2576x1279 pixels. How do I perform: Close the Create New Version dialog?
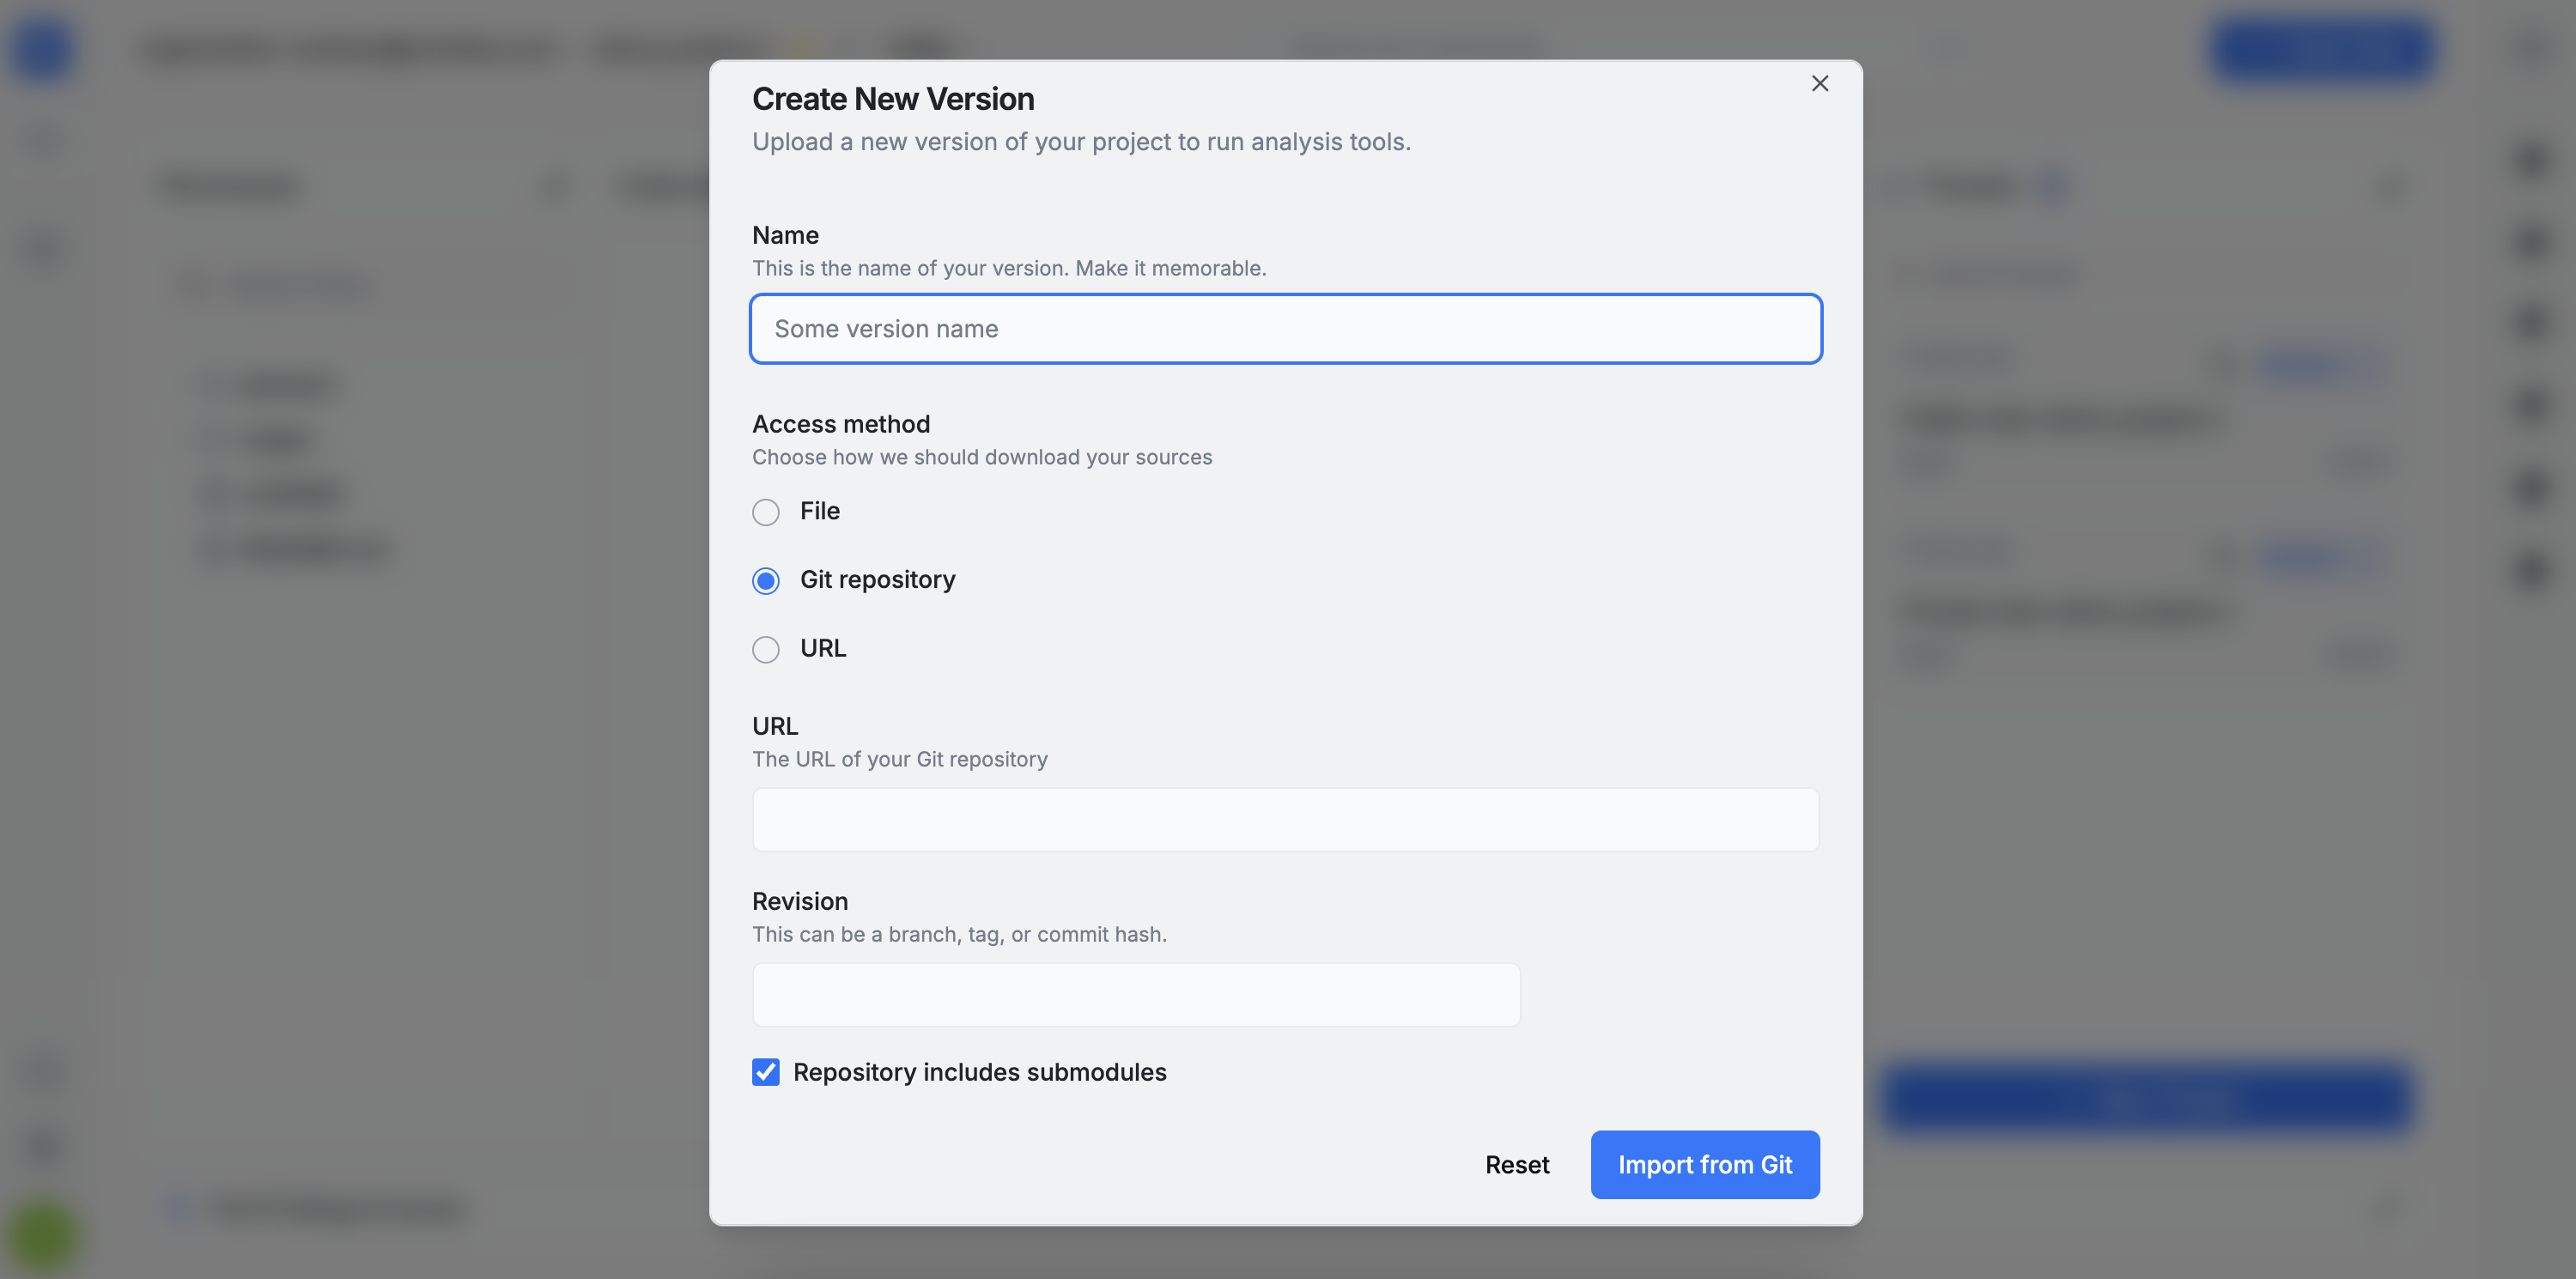pyautogui.click(x=1819, y=84)
